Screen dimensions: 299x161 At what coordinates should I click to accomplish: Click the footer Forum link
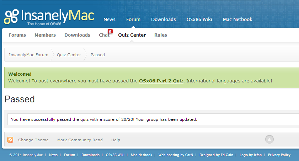(69, 155)
